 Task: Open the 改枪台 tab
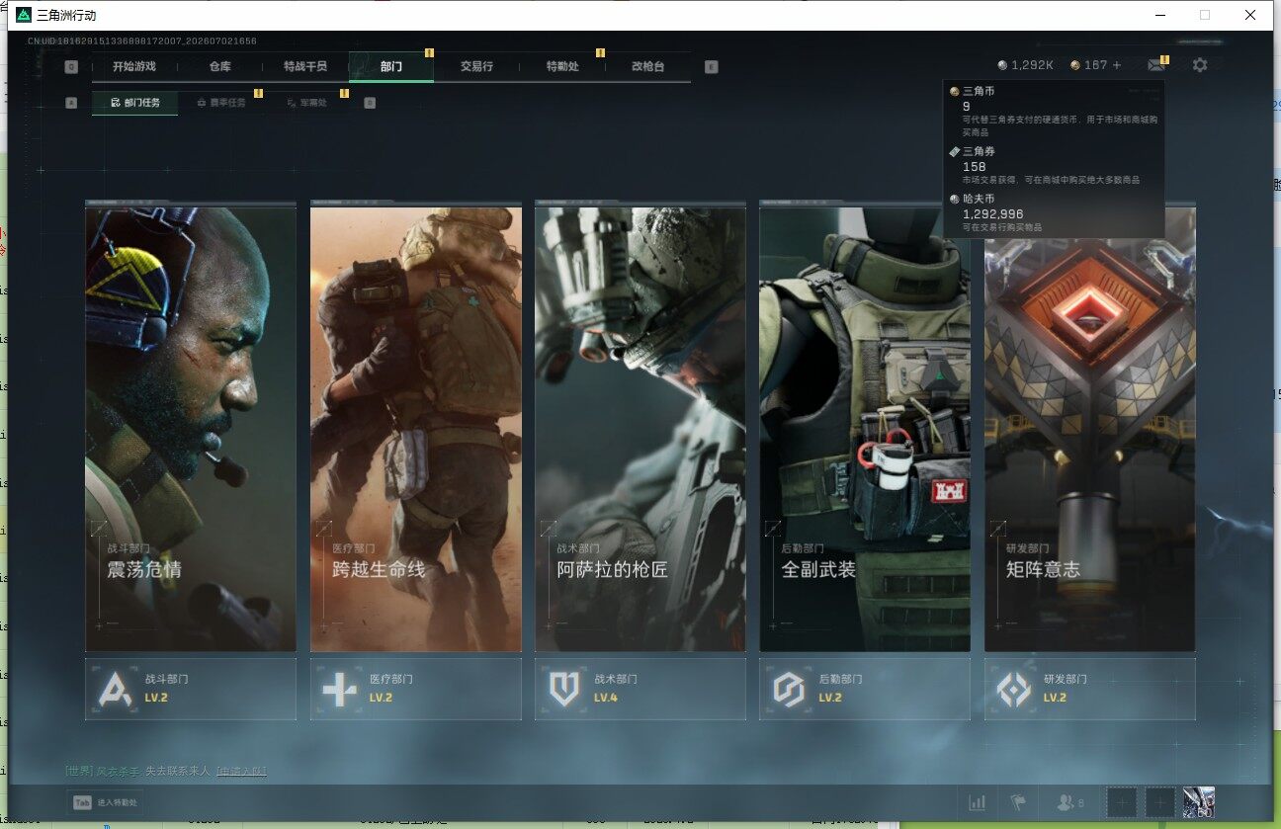647,66
